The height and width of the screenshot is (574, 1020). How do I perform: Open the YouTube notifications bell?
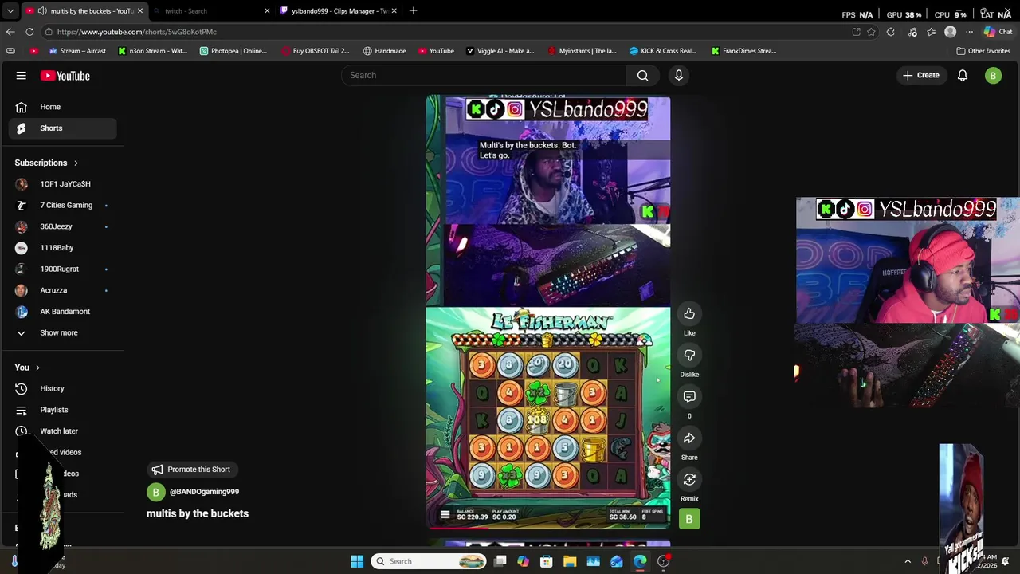point(963,76)
